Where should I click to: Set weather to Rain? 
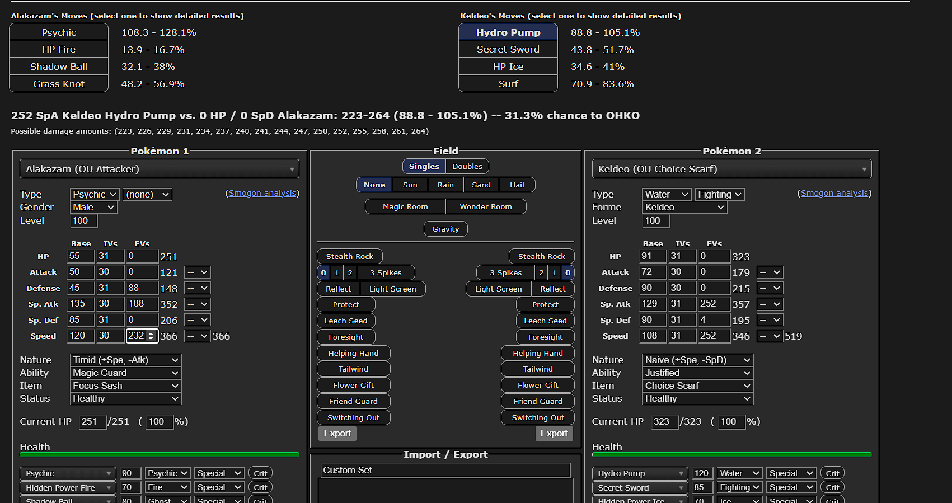click(445, 185)
